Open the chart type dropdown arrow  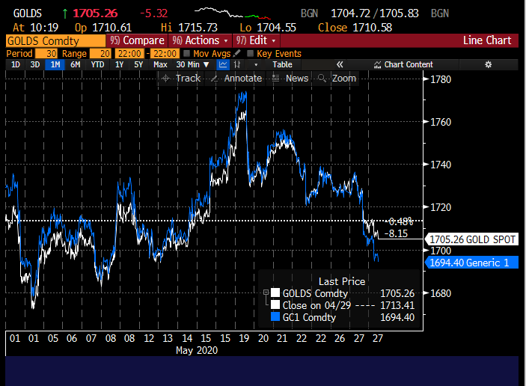pos(256,64)
